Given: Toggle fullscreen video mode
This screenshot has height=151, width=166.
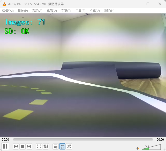Looking at the screenshot, I should pyautogui.click(x=39, y=146).
